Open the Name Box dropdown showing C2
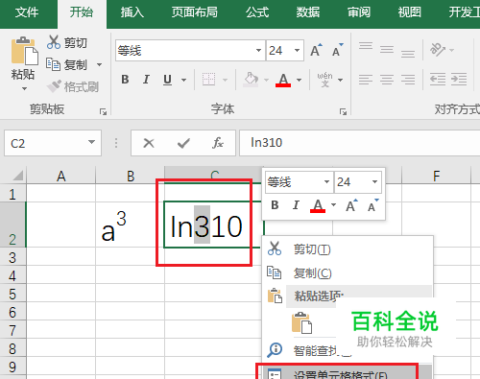480x379 pixels. pos(92,142)
